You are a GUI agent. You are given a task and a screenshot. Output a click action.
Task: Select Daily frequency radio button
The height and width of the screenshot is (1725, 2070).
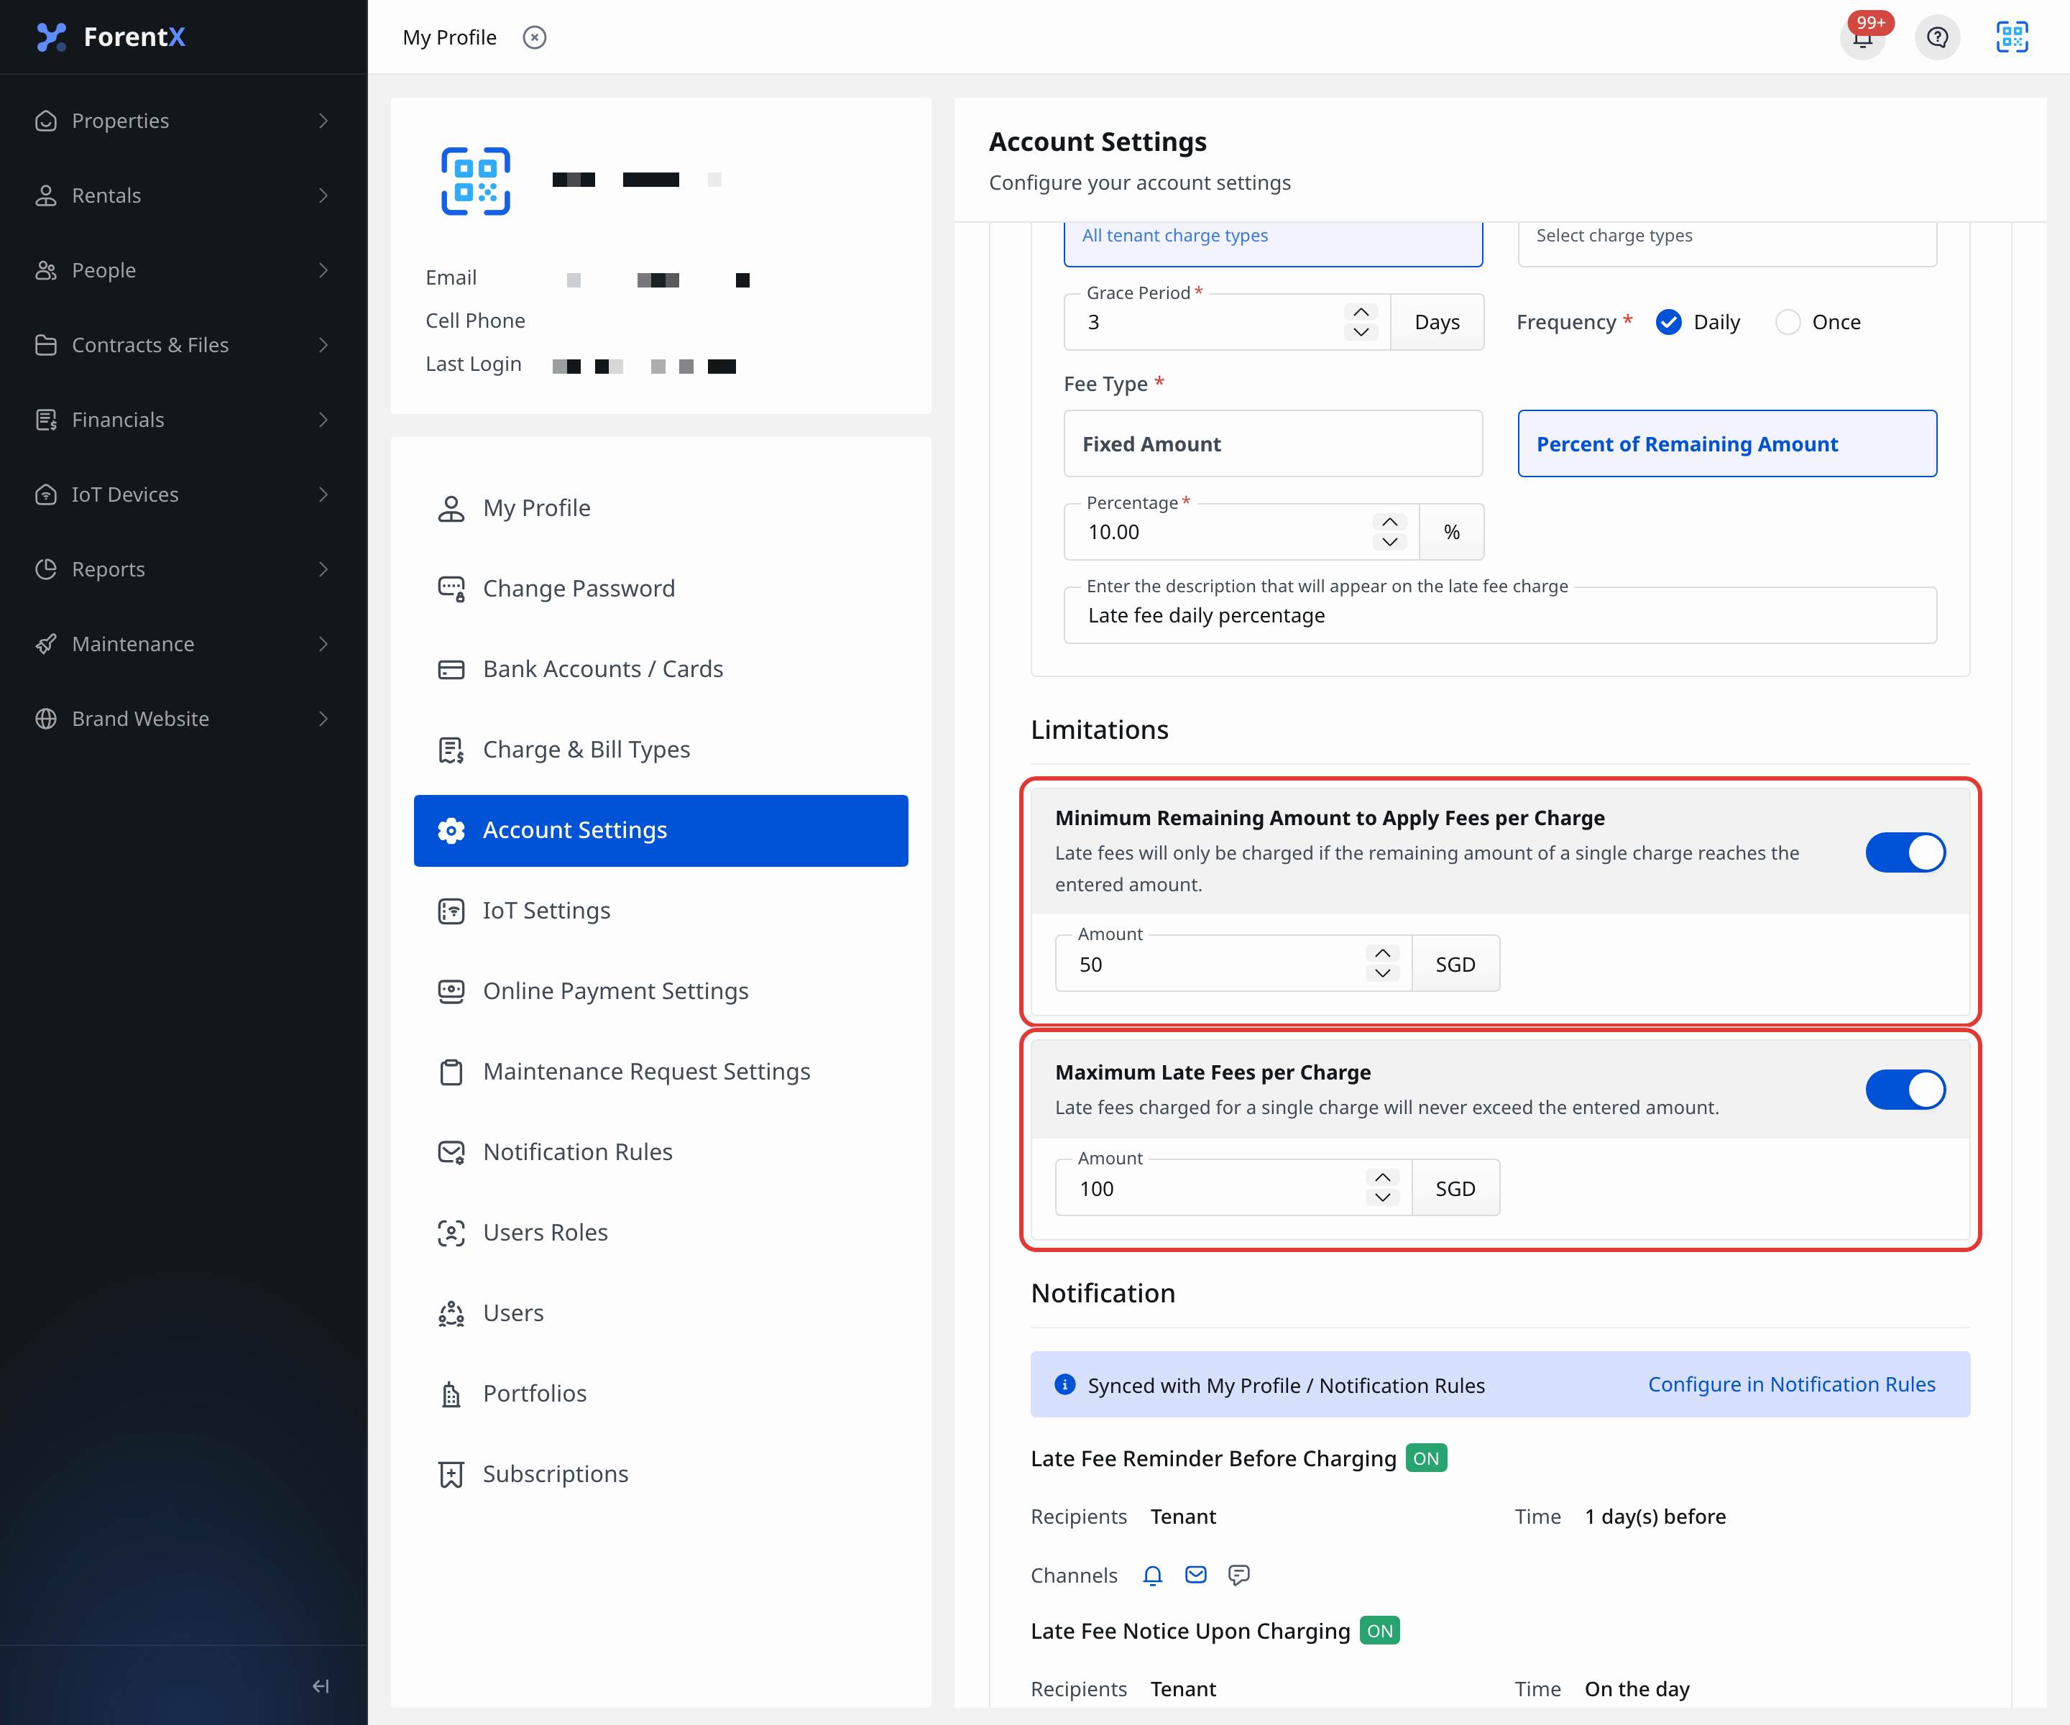point(1667,322)
